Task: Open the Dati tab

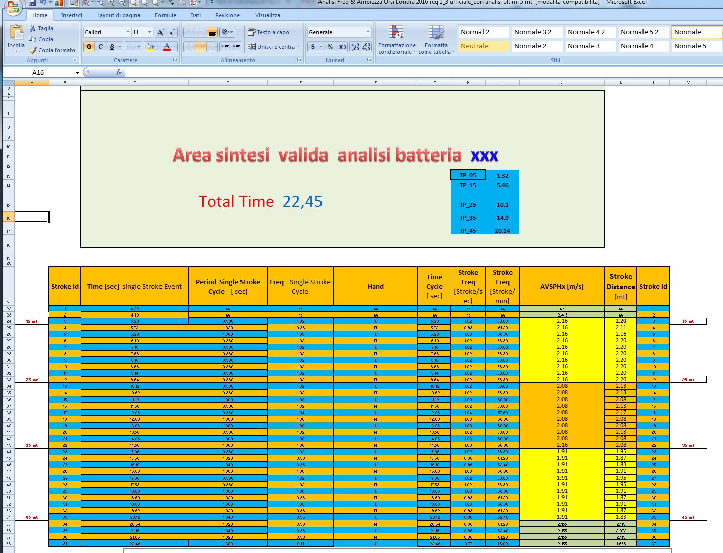Action: (196, 15)
